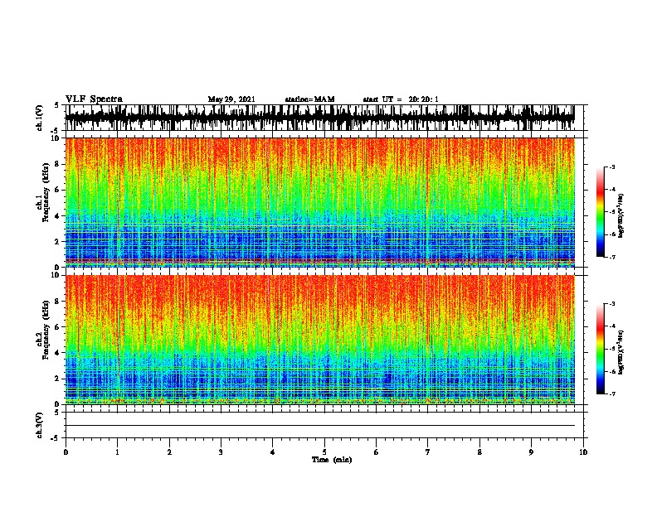The height and width of the screenshot is (507, 657).
Task: Click time axis tick label "7"
Action: coord(428,452)
